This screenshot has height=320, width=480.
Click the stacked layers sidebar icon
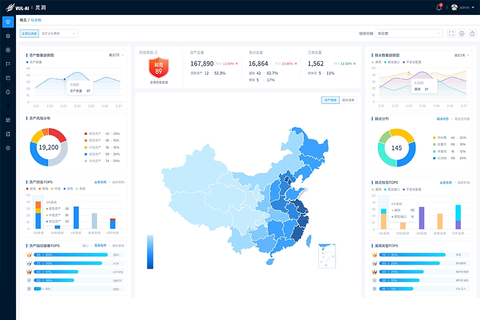8,36
